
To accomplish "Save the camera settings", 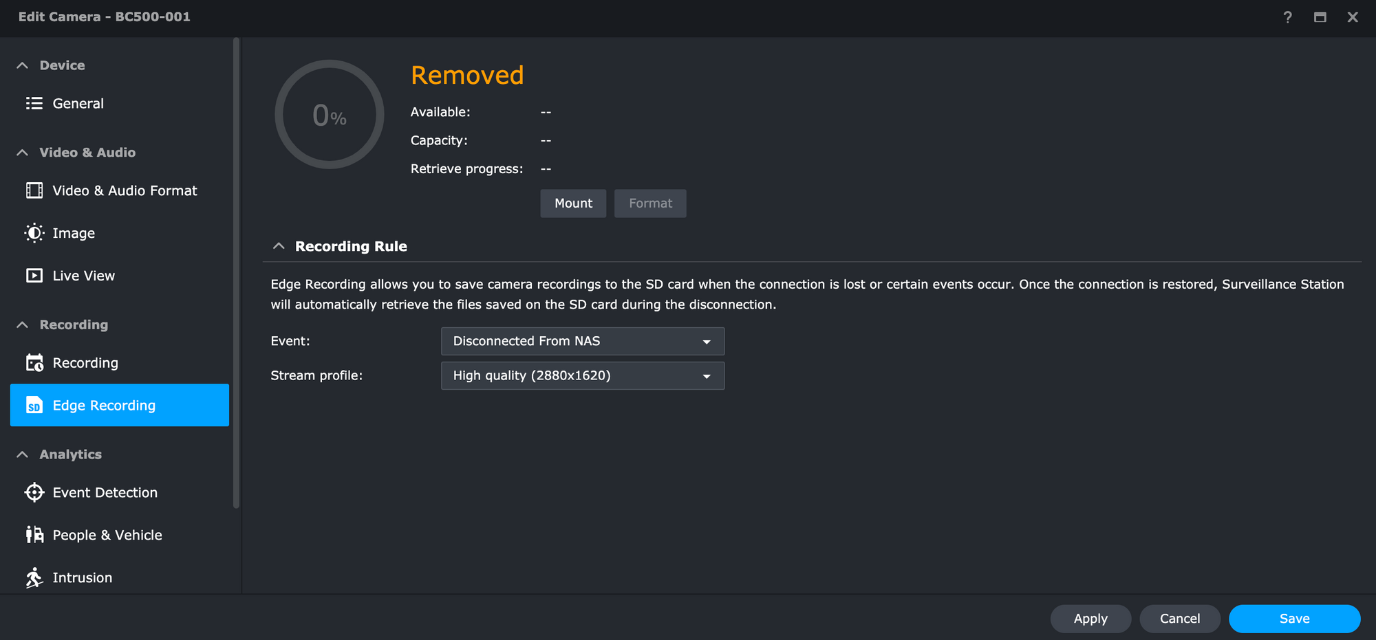I will coord(1294,619).
